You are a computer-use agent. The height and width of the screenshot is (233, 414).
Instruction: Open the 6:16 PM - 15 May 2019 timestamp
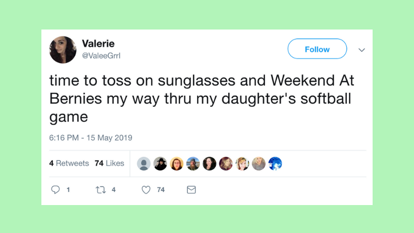[91, 138]
